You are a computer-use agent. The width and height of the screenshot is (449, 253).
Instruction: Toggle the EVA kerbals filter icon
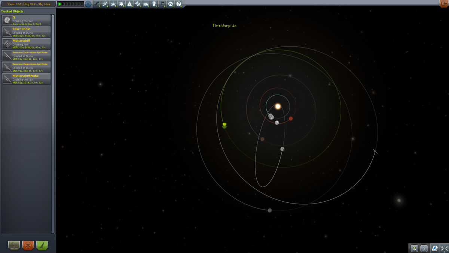pyautogui.click(x=154, y=4)
